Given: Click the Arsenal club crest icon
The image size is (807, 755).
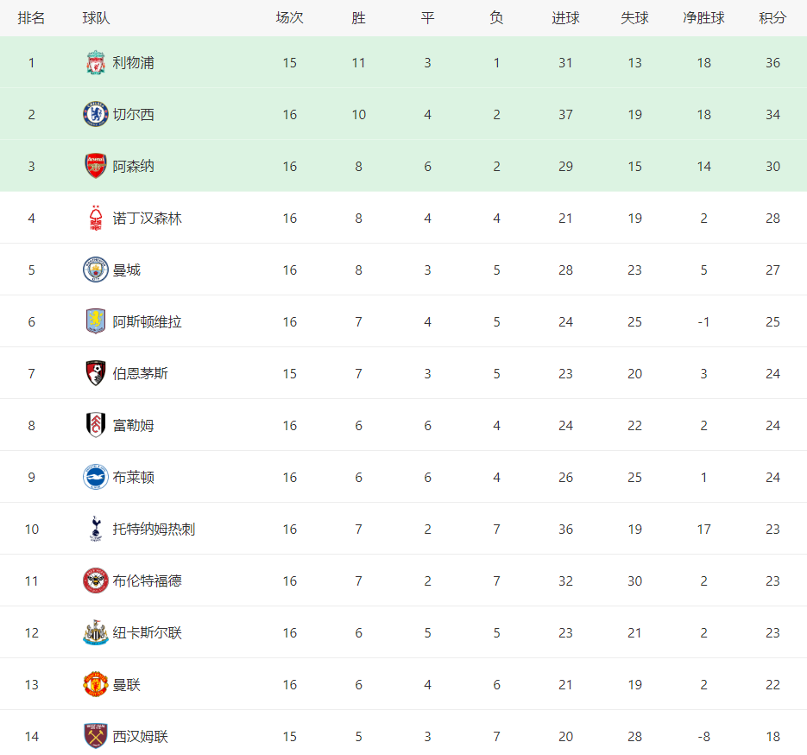Looking at the screenshot, I should coord(95,166).
